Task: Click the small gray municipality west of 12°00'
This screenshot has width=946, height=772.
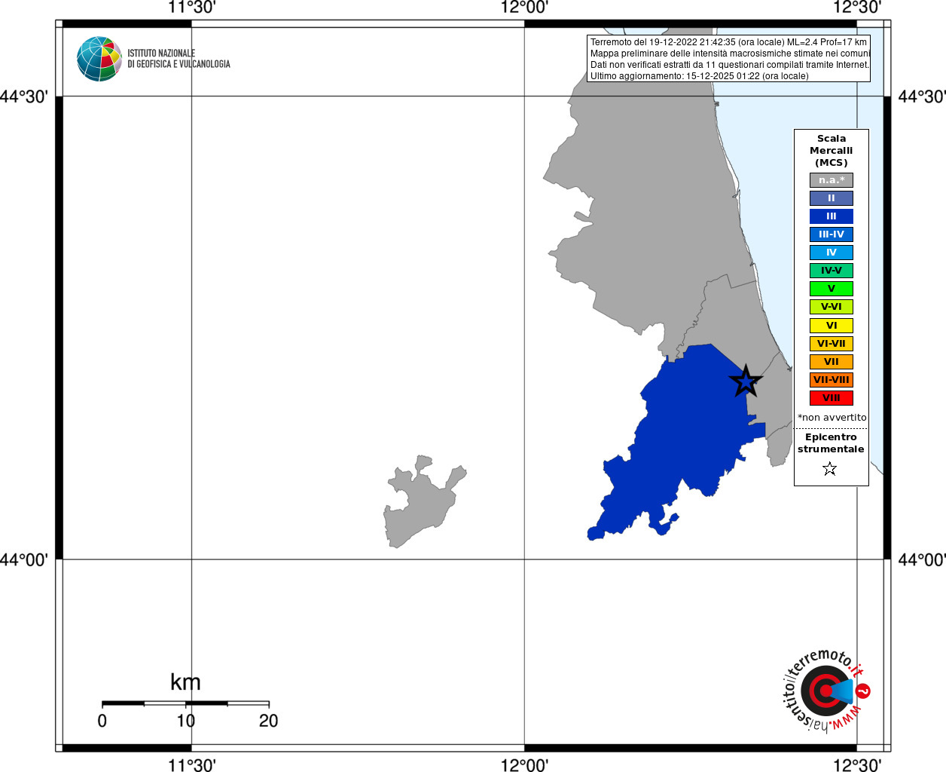Action: click(x=423, y=501)
